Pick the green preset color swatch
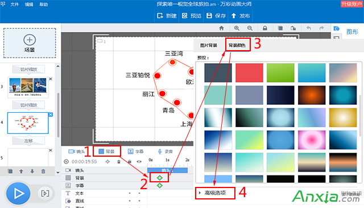This screenshot has height=208, width=364. [280, 72]
